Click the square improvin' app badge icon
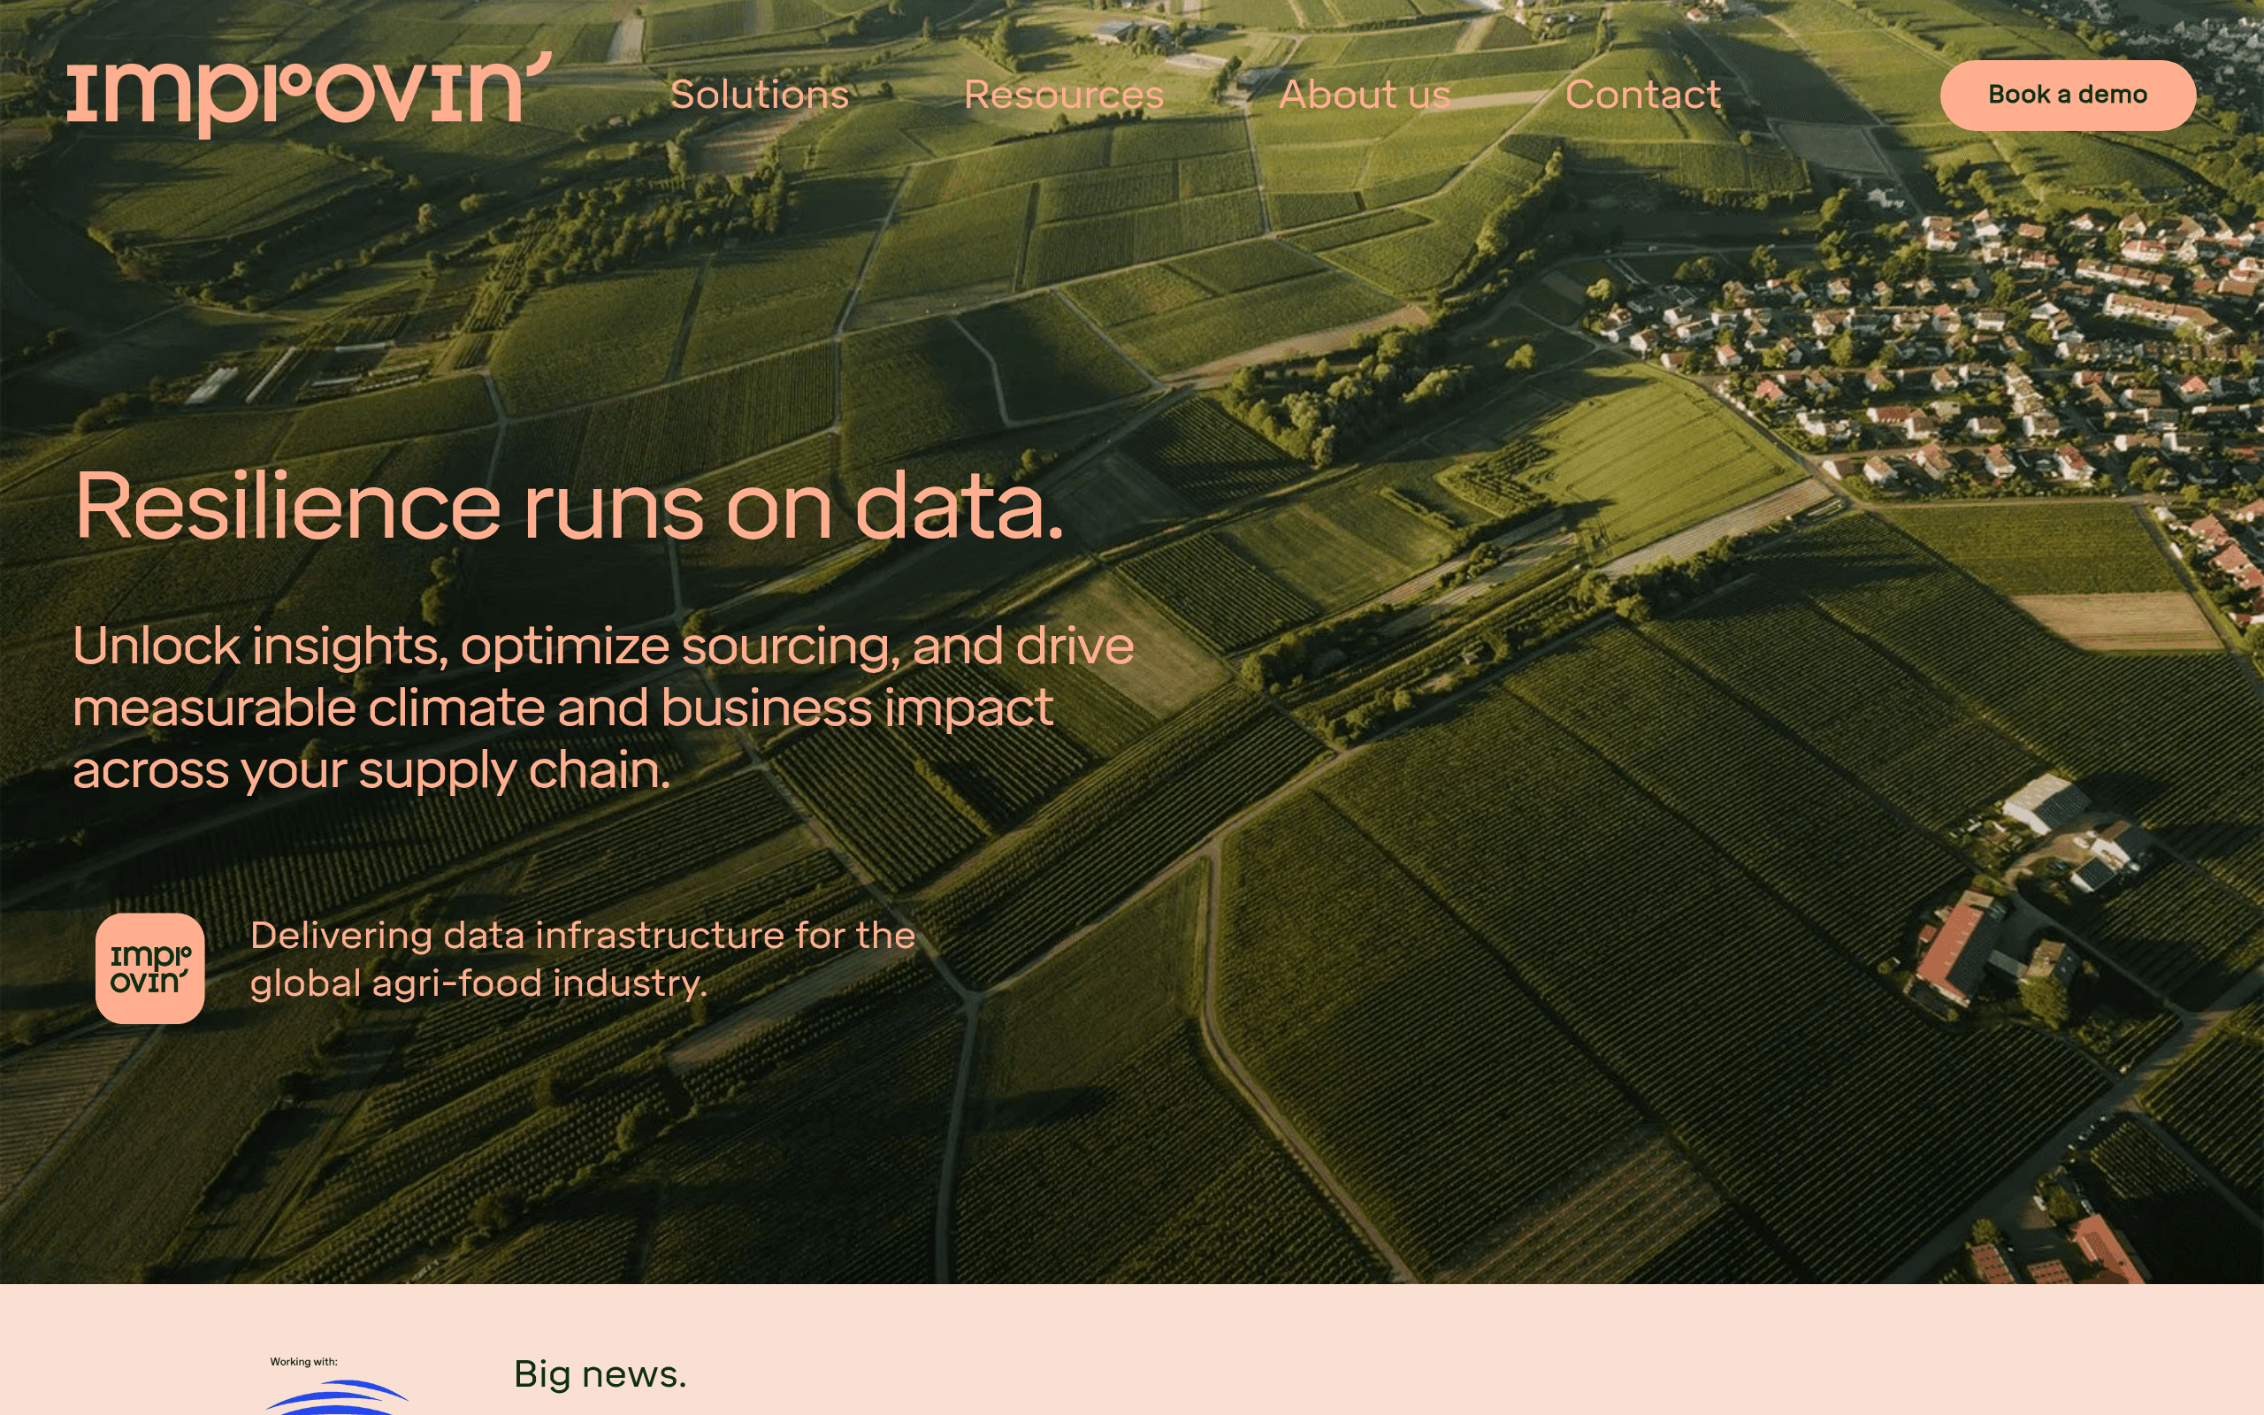Image resolution: width=2264 pixels, height=1415 pixels. tap(149, 968)
